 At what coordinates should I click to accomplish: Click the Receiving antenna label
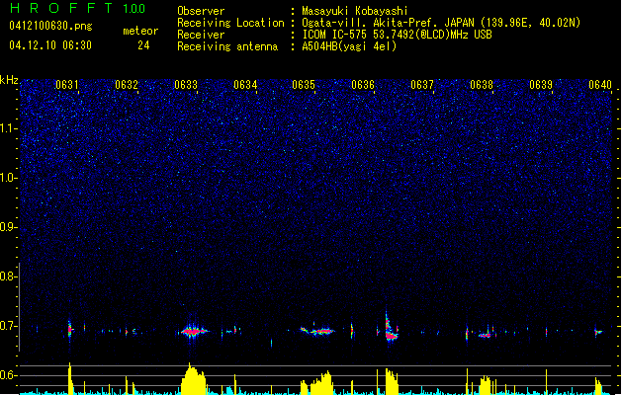click(x=227, y=46)
